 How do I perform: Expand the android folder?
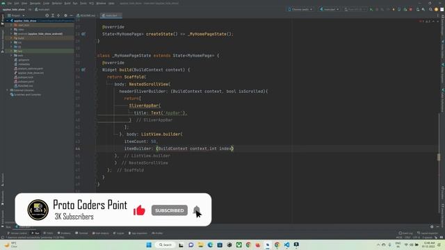pos(11,34)
